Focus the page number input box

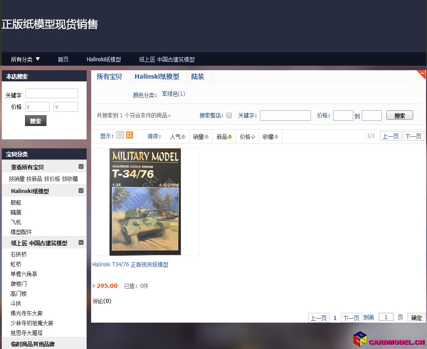point(386,317)
